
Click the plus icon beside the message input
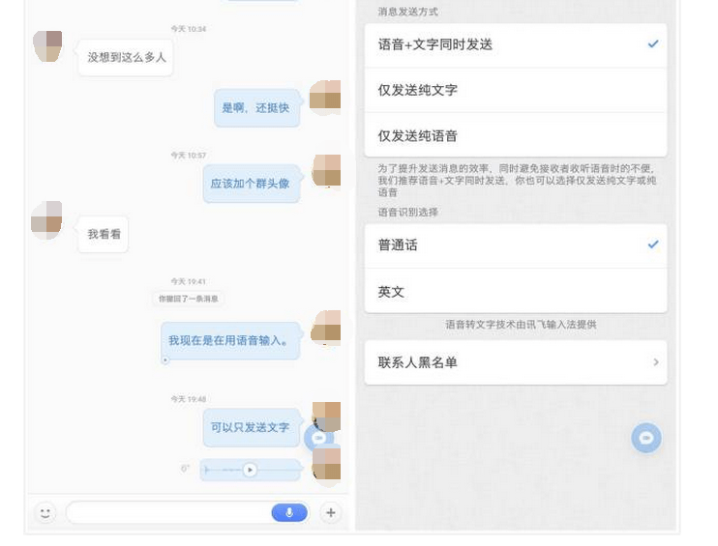coord(331,512)
